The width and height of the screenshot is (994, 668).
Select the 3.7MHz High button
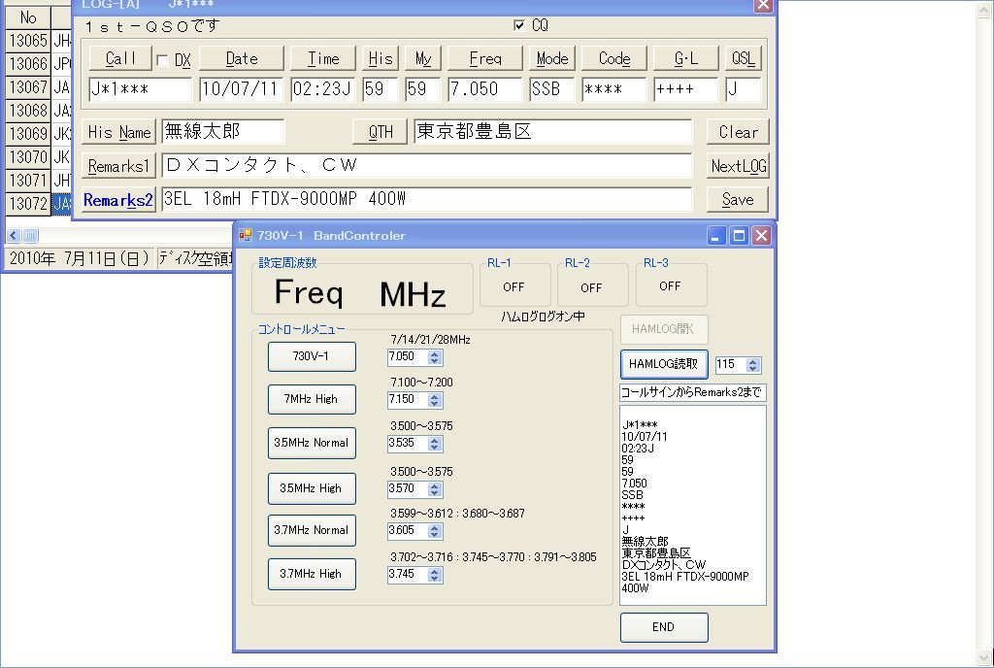tap(312, 574)
